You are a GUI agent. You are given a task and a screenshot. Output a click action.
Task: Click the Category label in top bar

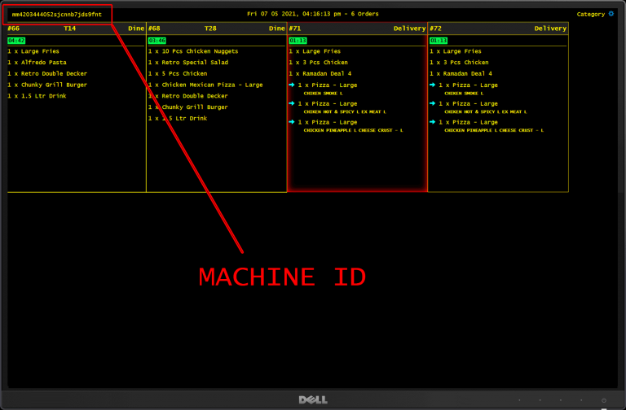click(x=590, y=14)
